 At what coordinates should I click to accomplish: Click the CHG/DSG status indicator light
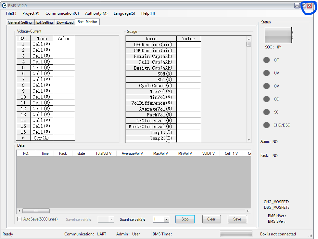pos(266,125)
